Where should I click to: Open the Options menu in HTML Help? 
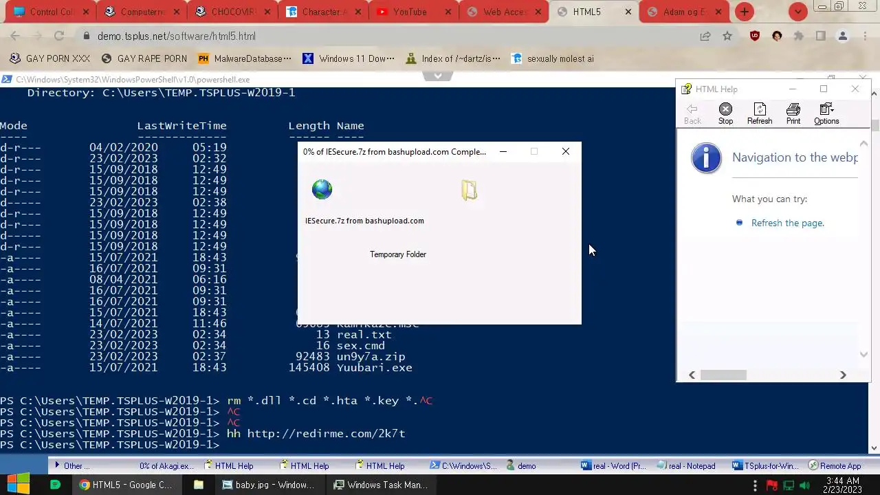click(x=826, y=113)
